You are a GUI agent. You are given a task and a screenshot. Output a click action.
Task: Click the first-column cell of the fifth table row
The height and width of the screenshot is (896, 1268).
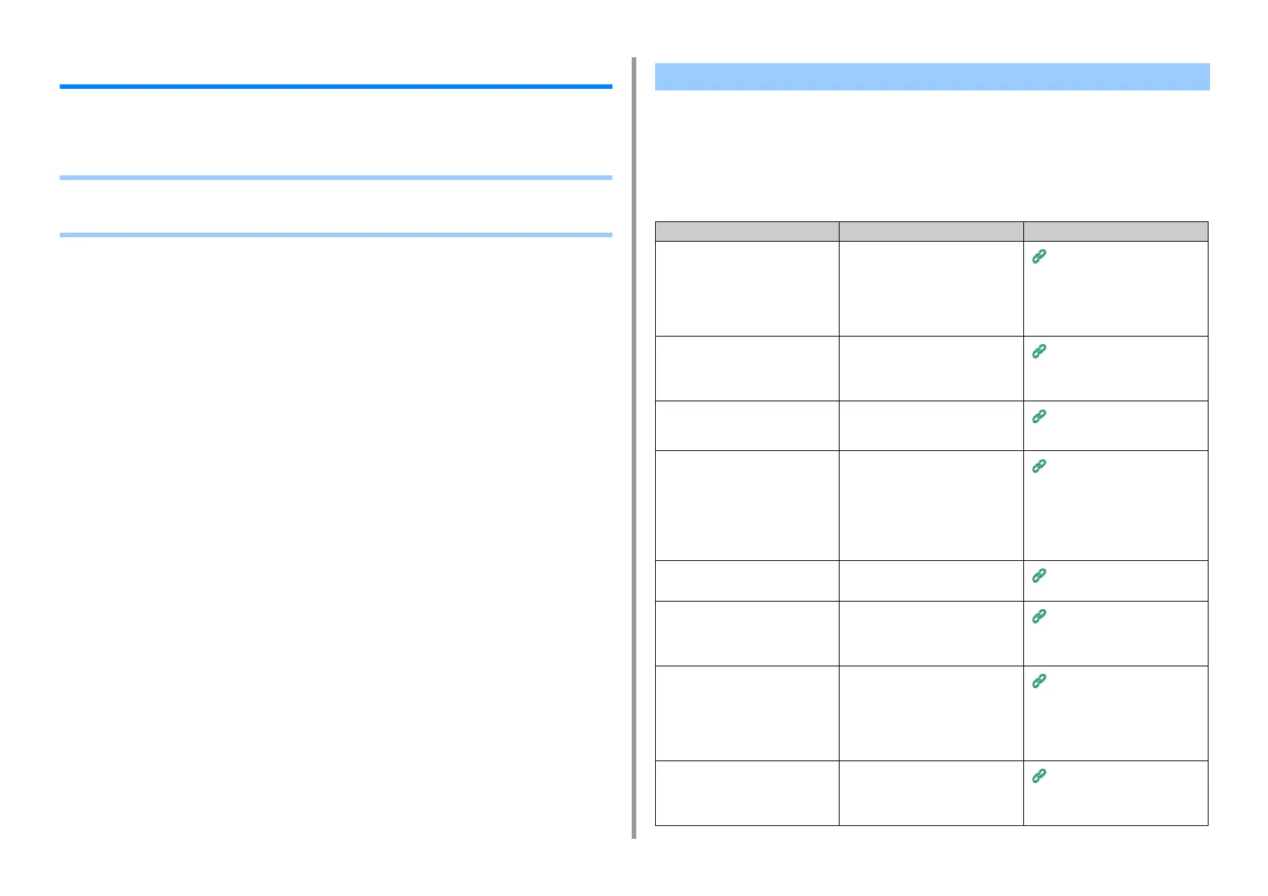click(x=747, y=581)
